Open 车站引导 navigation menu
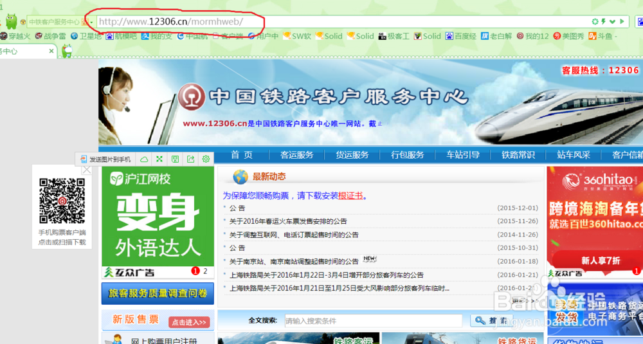 pos(462,155)
